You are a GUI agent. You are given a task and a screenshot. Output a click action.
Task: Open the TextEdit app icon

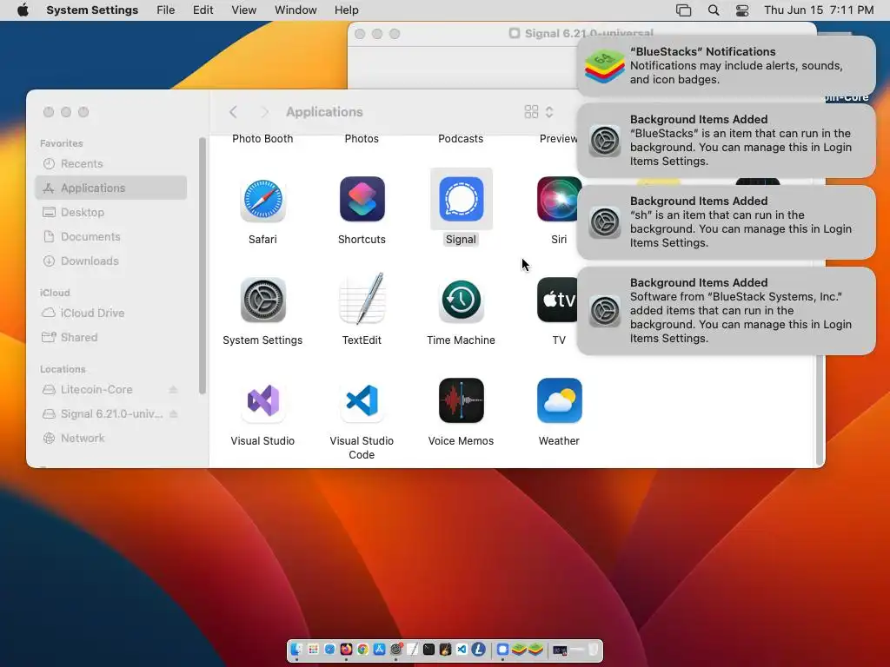pos(362,299)
